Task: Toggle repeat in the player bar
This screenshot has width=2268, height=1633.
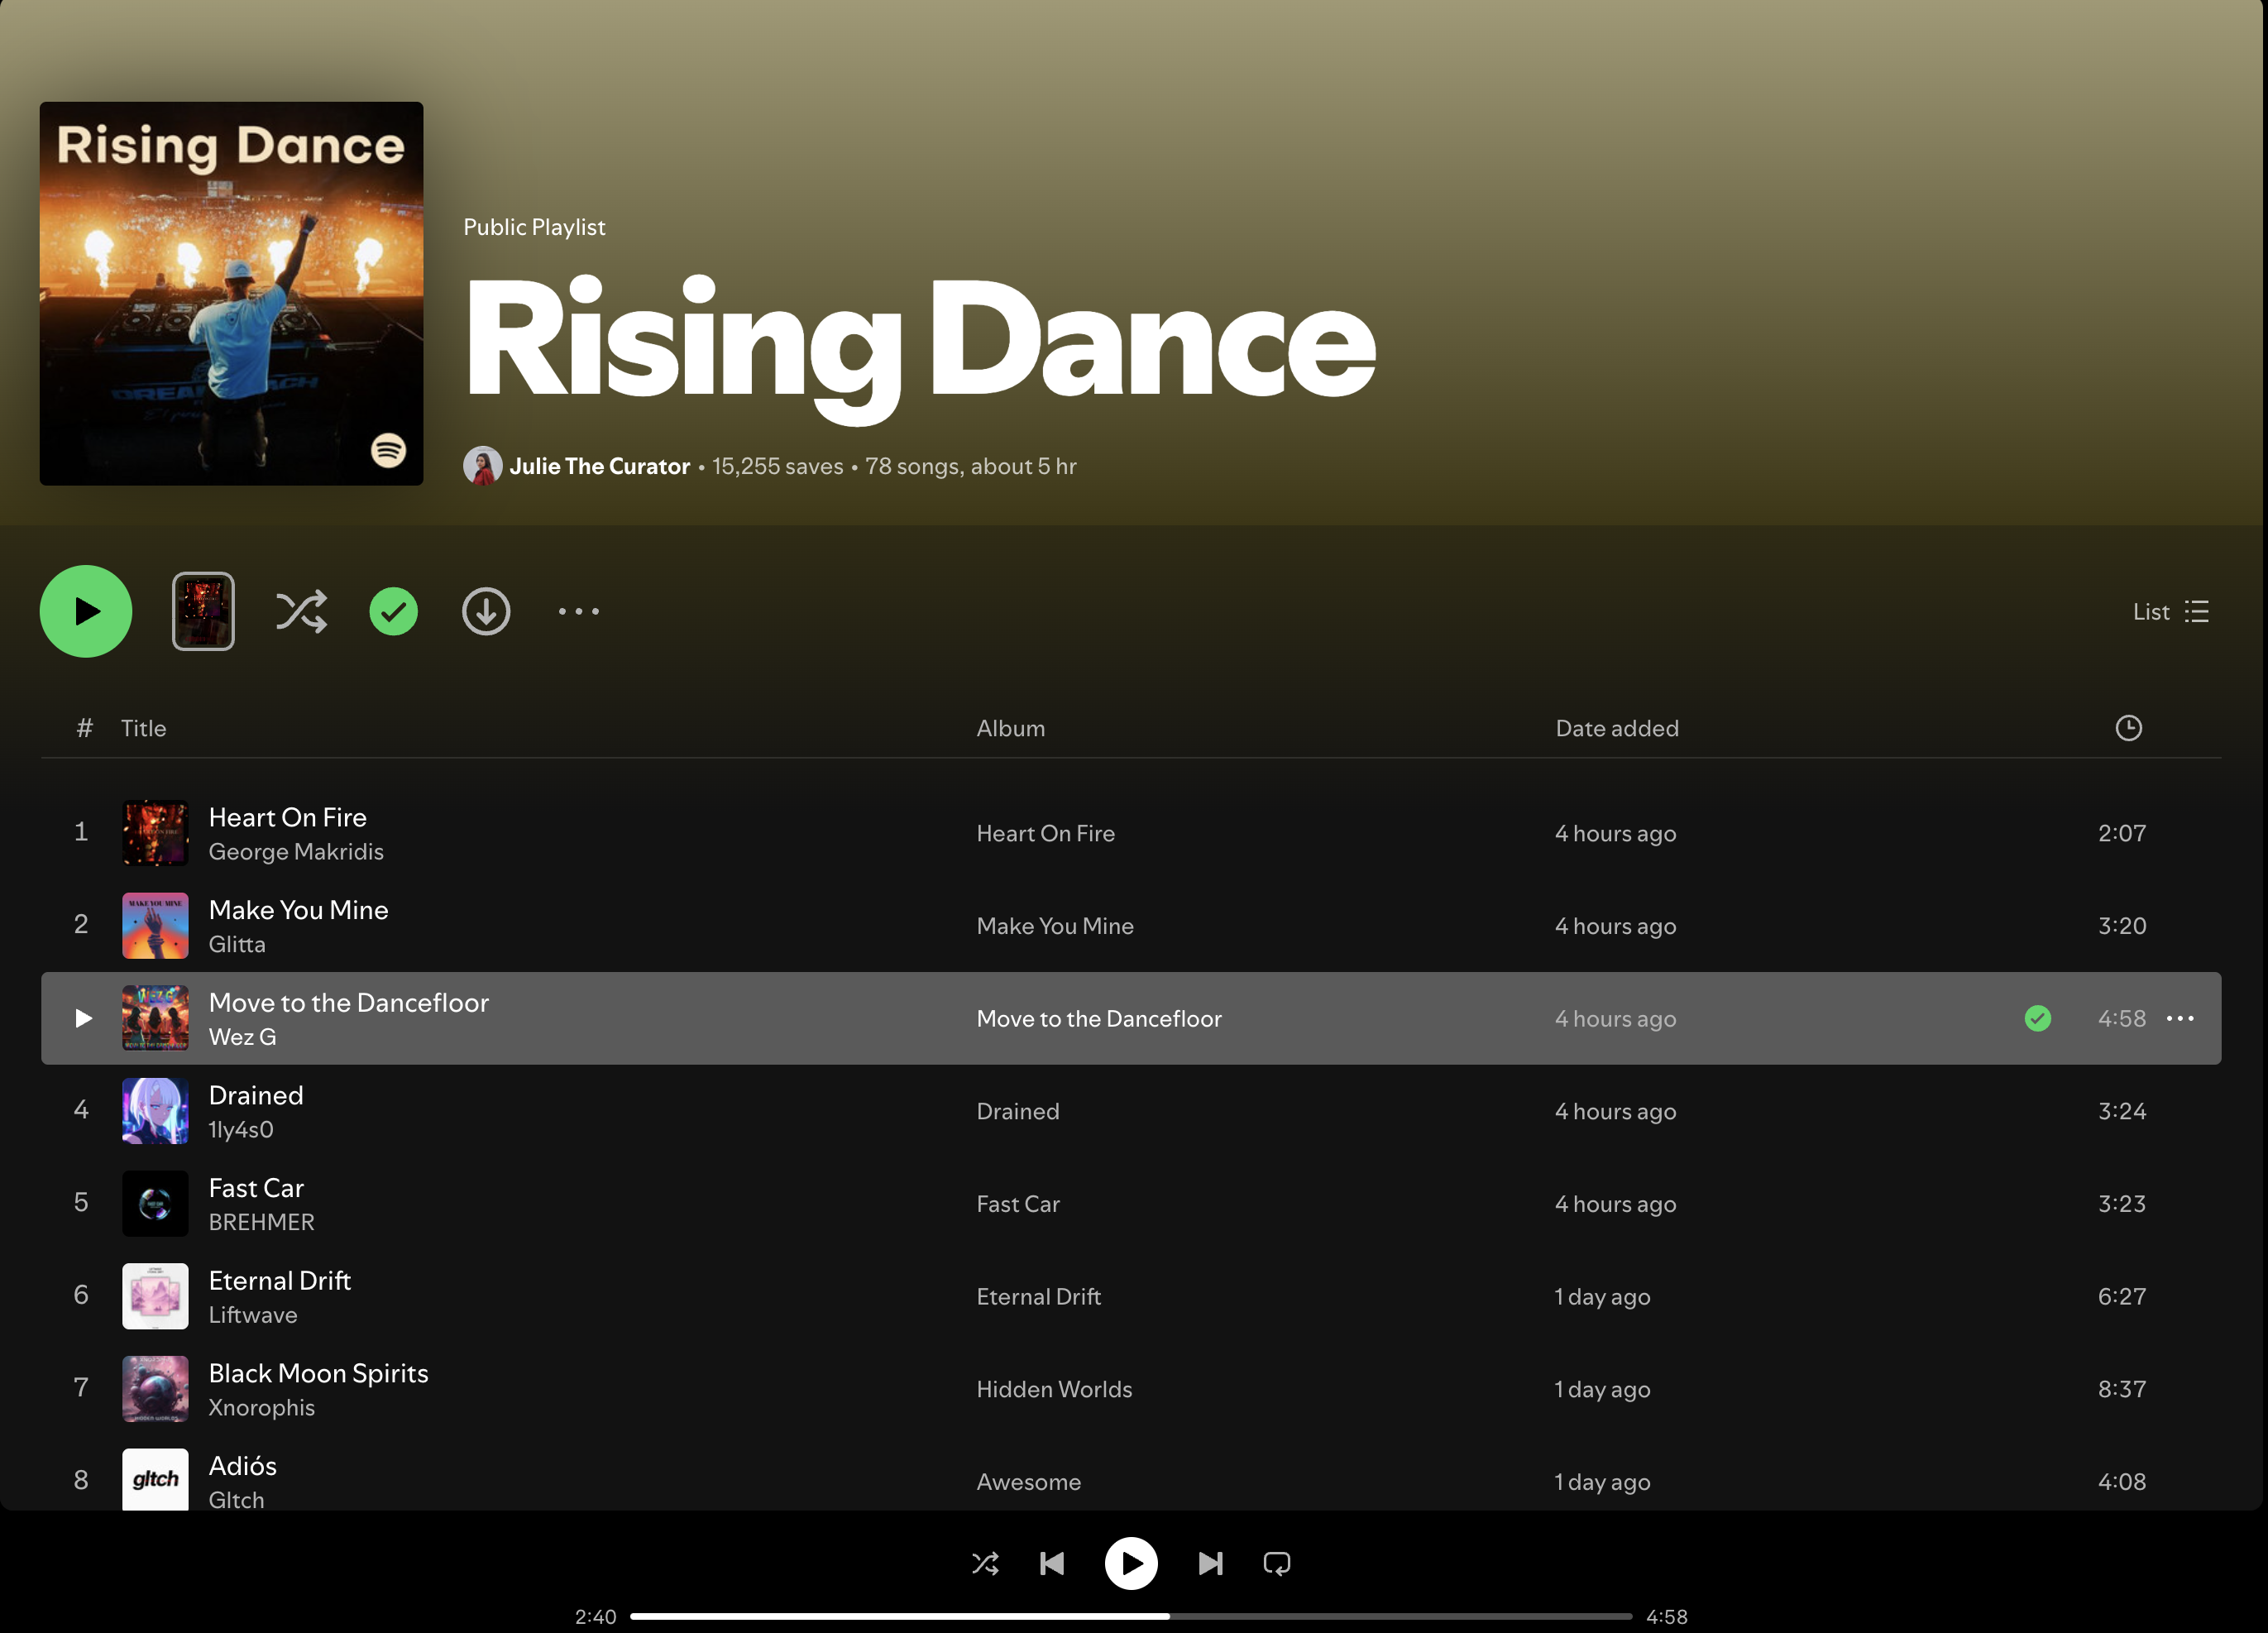Action: [1277, 1563]
